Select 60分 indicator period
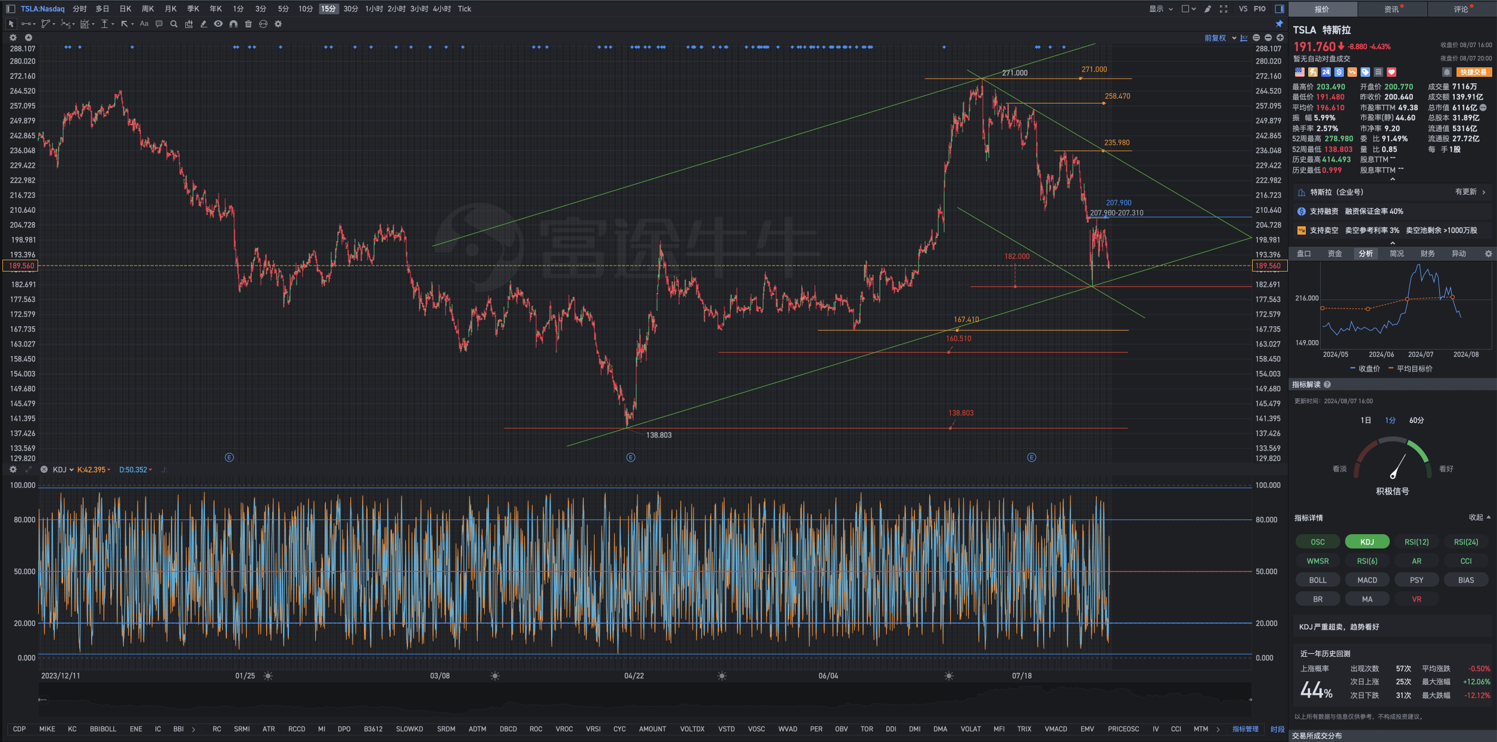 pos(1417,420)
